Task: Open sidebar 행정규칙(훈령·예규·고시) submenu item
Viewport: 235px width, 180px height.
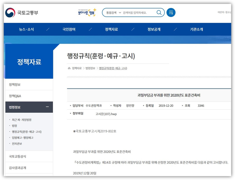Action: 27,132
